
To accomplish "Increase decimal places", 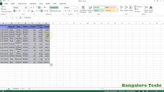I will coord(75,11).
